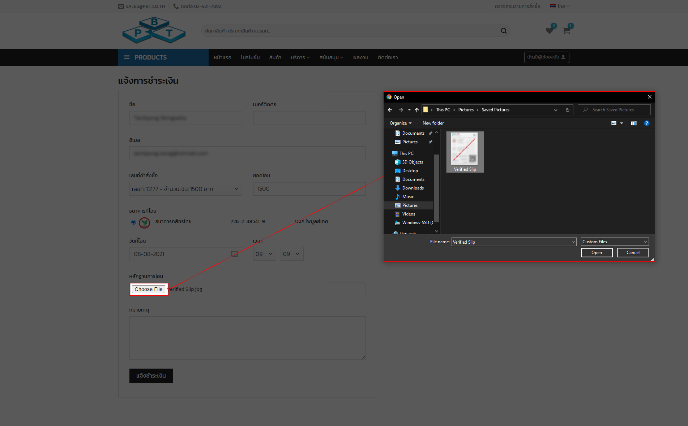688x426 pixels.
Task: Go back in file dialog
Action: click(390, 110)
